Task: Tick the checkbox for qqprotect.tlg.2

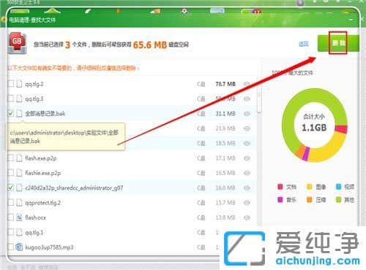Action: [10, 202]
